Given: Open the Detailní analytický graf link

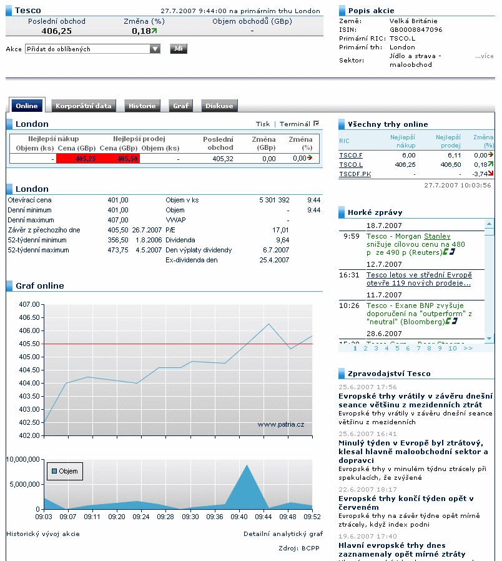Looking at the screenshot, I should tap(283, 534).
